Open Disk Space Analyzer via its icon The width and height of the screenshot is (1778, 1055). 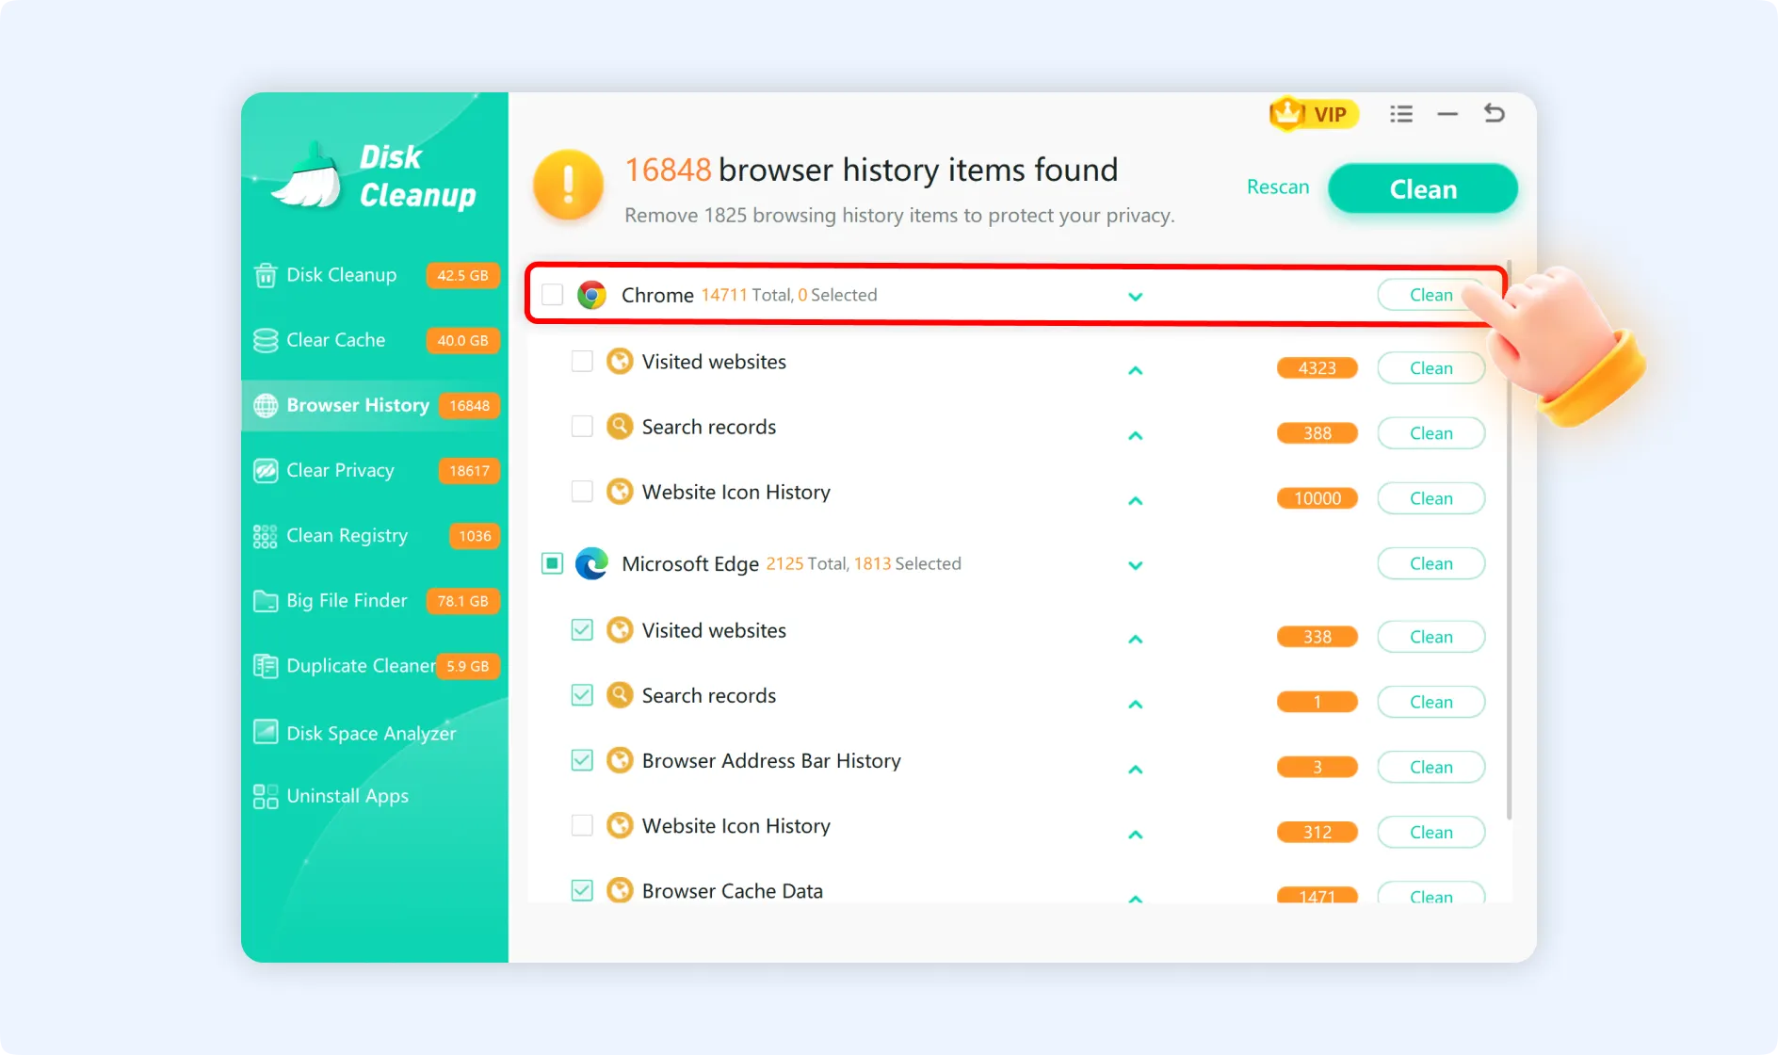pos(264,732)
